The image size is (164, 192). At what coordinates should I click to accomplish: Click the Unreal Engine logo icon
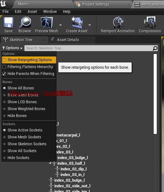point(3,4)
